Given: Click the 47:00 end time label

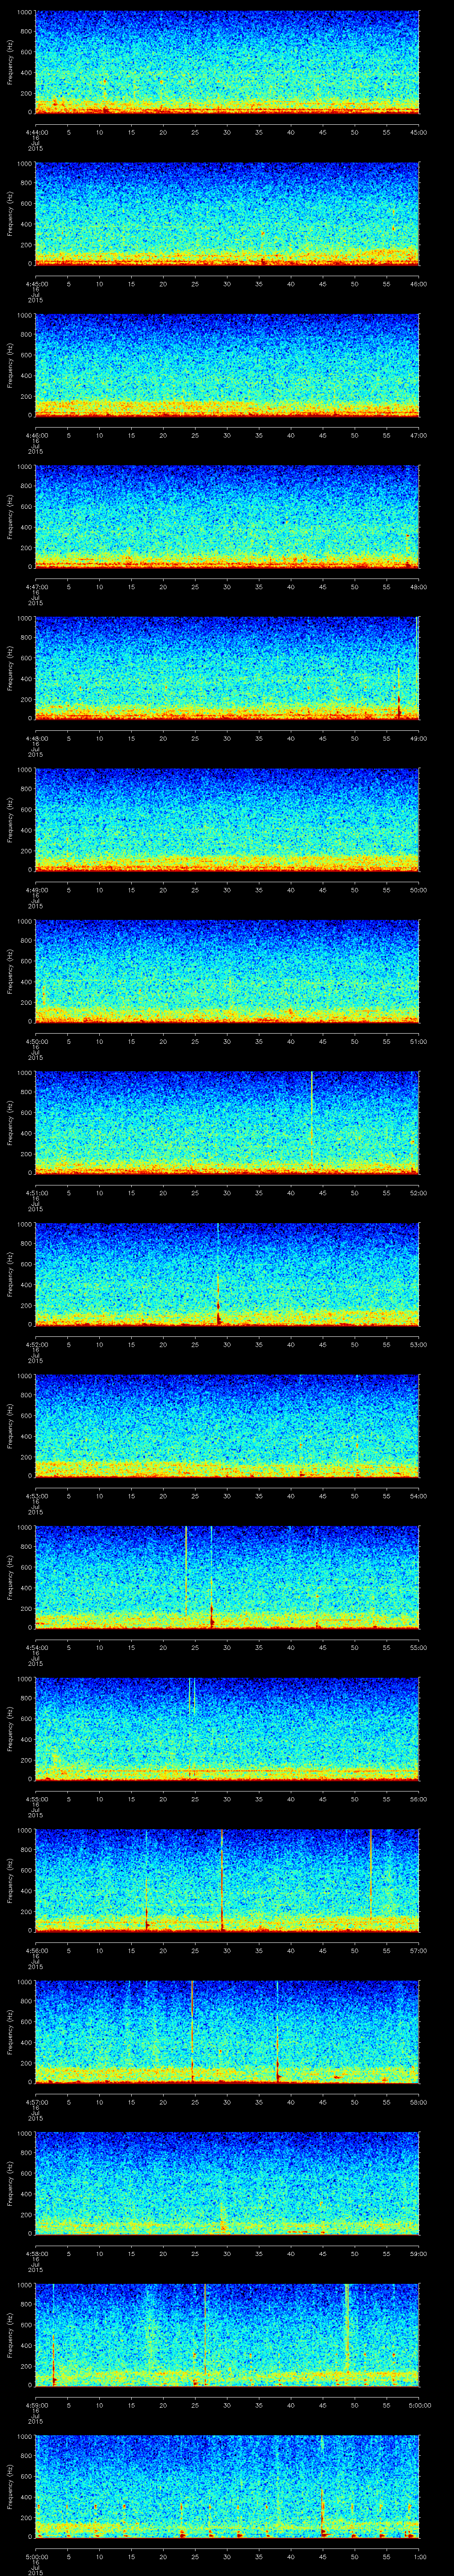Looking at the screenshot, I should coord(419,435).
